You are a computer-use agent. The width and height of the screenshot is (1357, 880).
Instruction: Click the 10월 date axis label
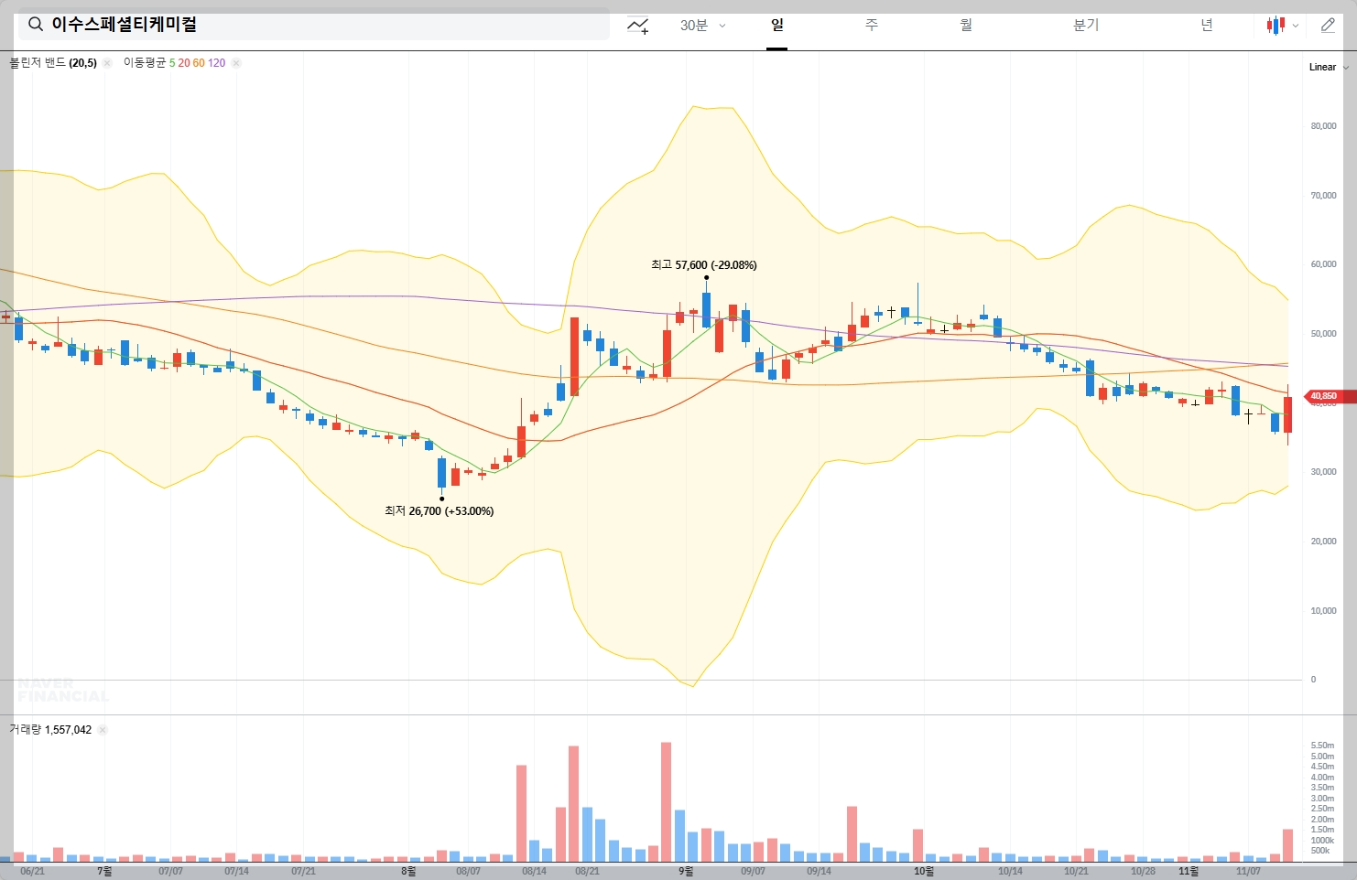click(924, 871)
